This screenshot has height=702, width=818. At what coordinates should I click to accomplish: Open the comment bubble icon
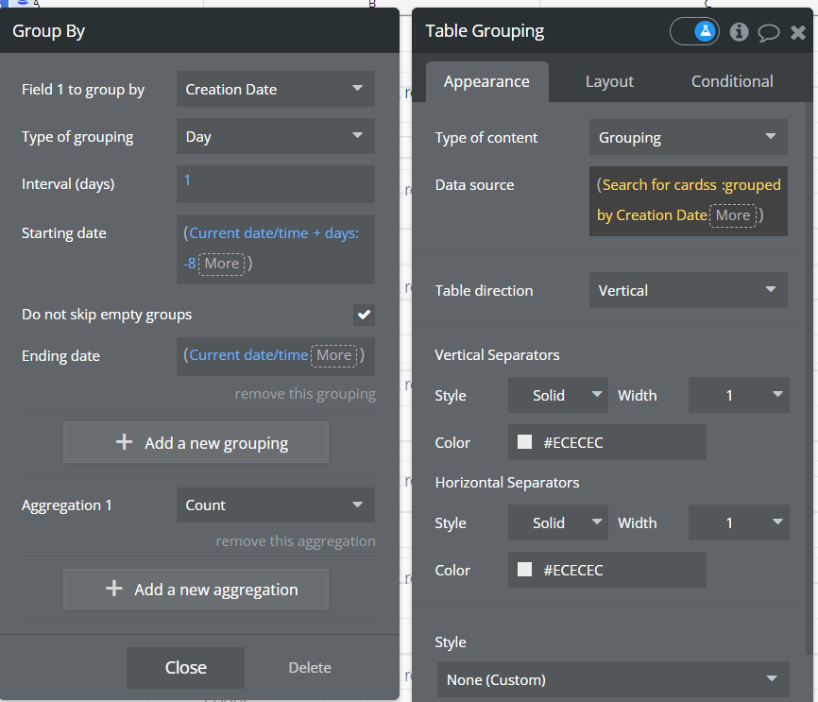click(769, 32)
